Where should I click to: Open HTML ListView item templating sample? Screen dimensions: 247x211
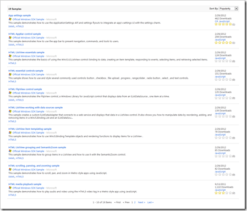30,129
